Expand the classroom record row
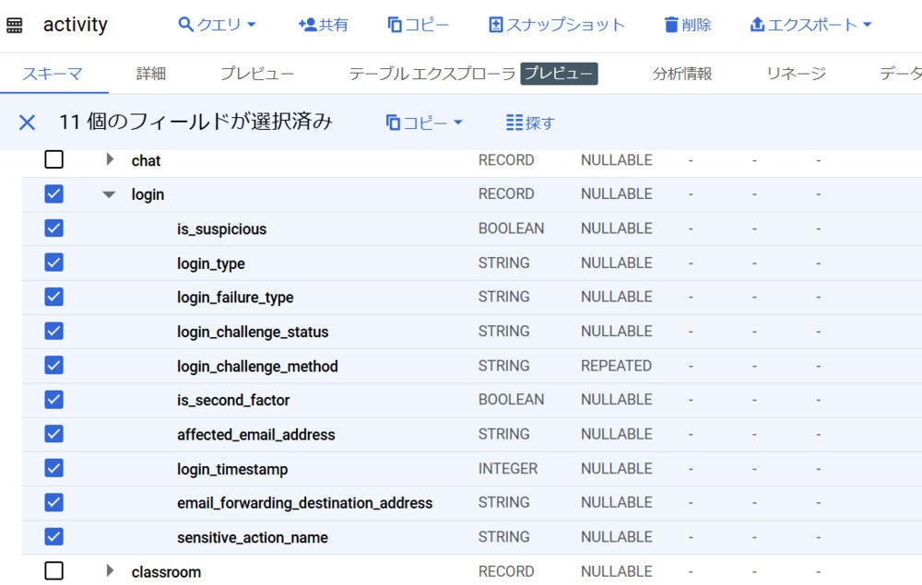The image size is (922, 585). [109, 571]
